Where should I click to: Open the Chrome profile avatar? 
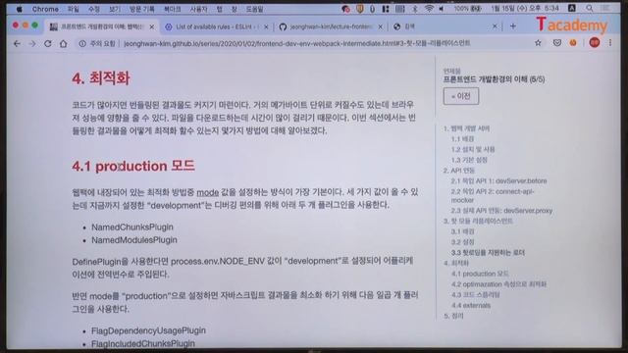point(595,42)
